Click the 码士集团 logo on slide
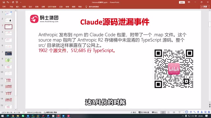211x118 pixels. 44,19
